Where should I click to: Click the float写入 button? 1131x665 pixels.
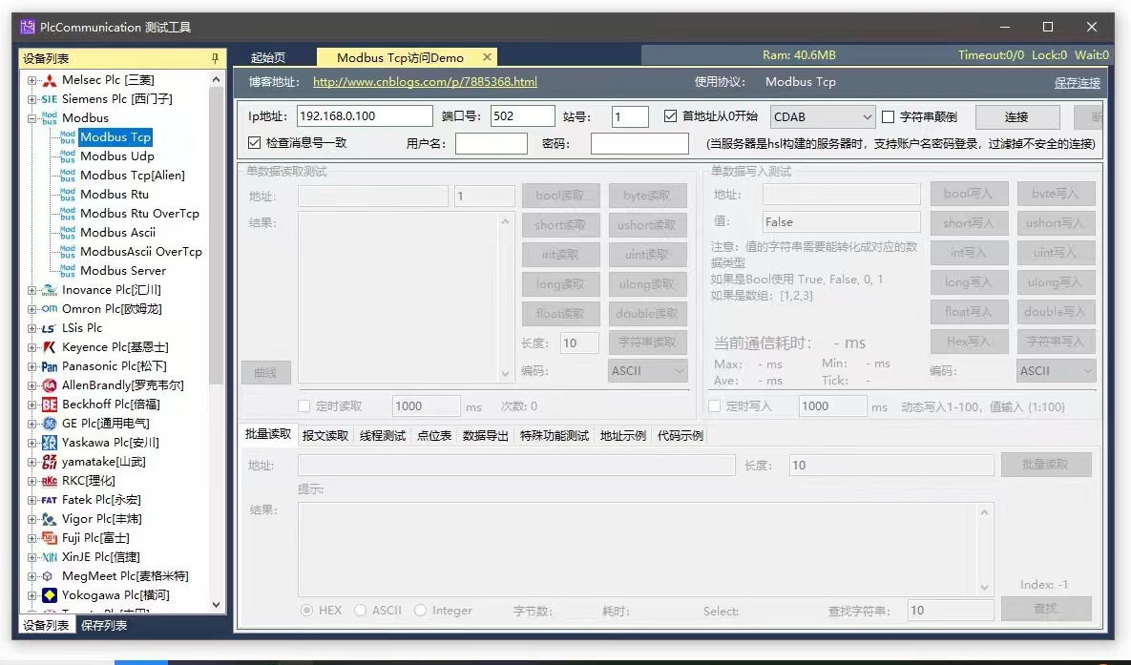coord(969,312)
